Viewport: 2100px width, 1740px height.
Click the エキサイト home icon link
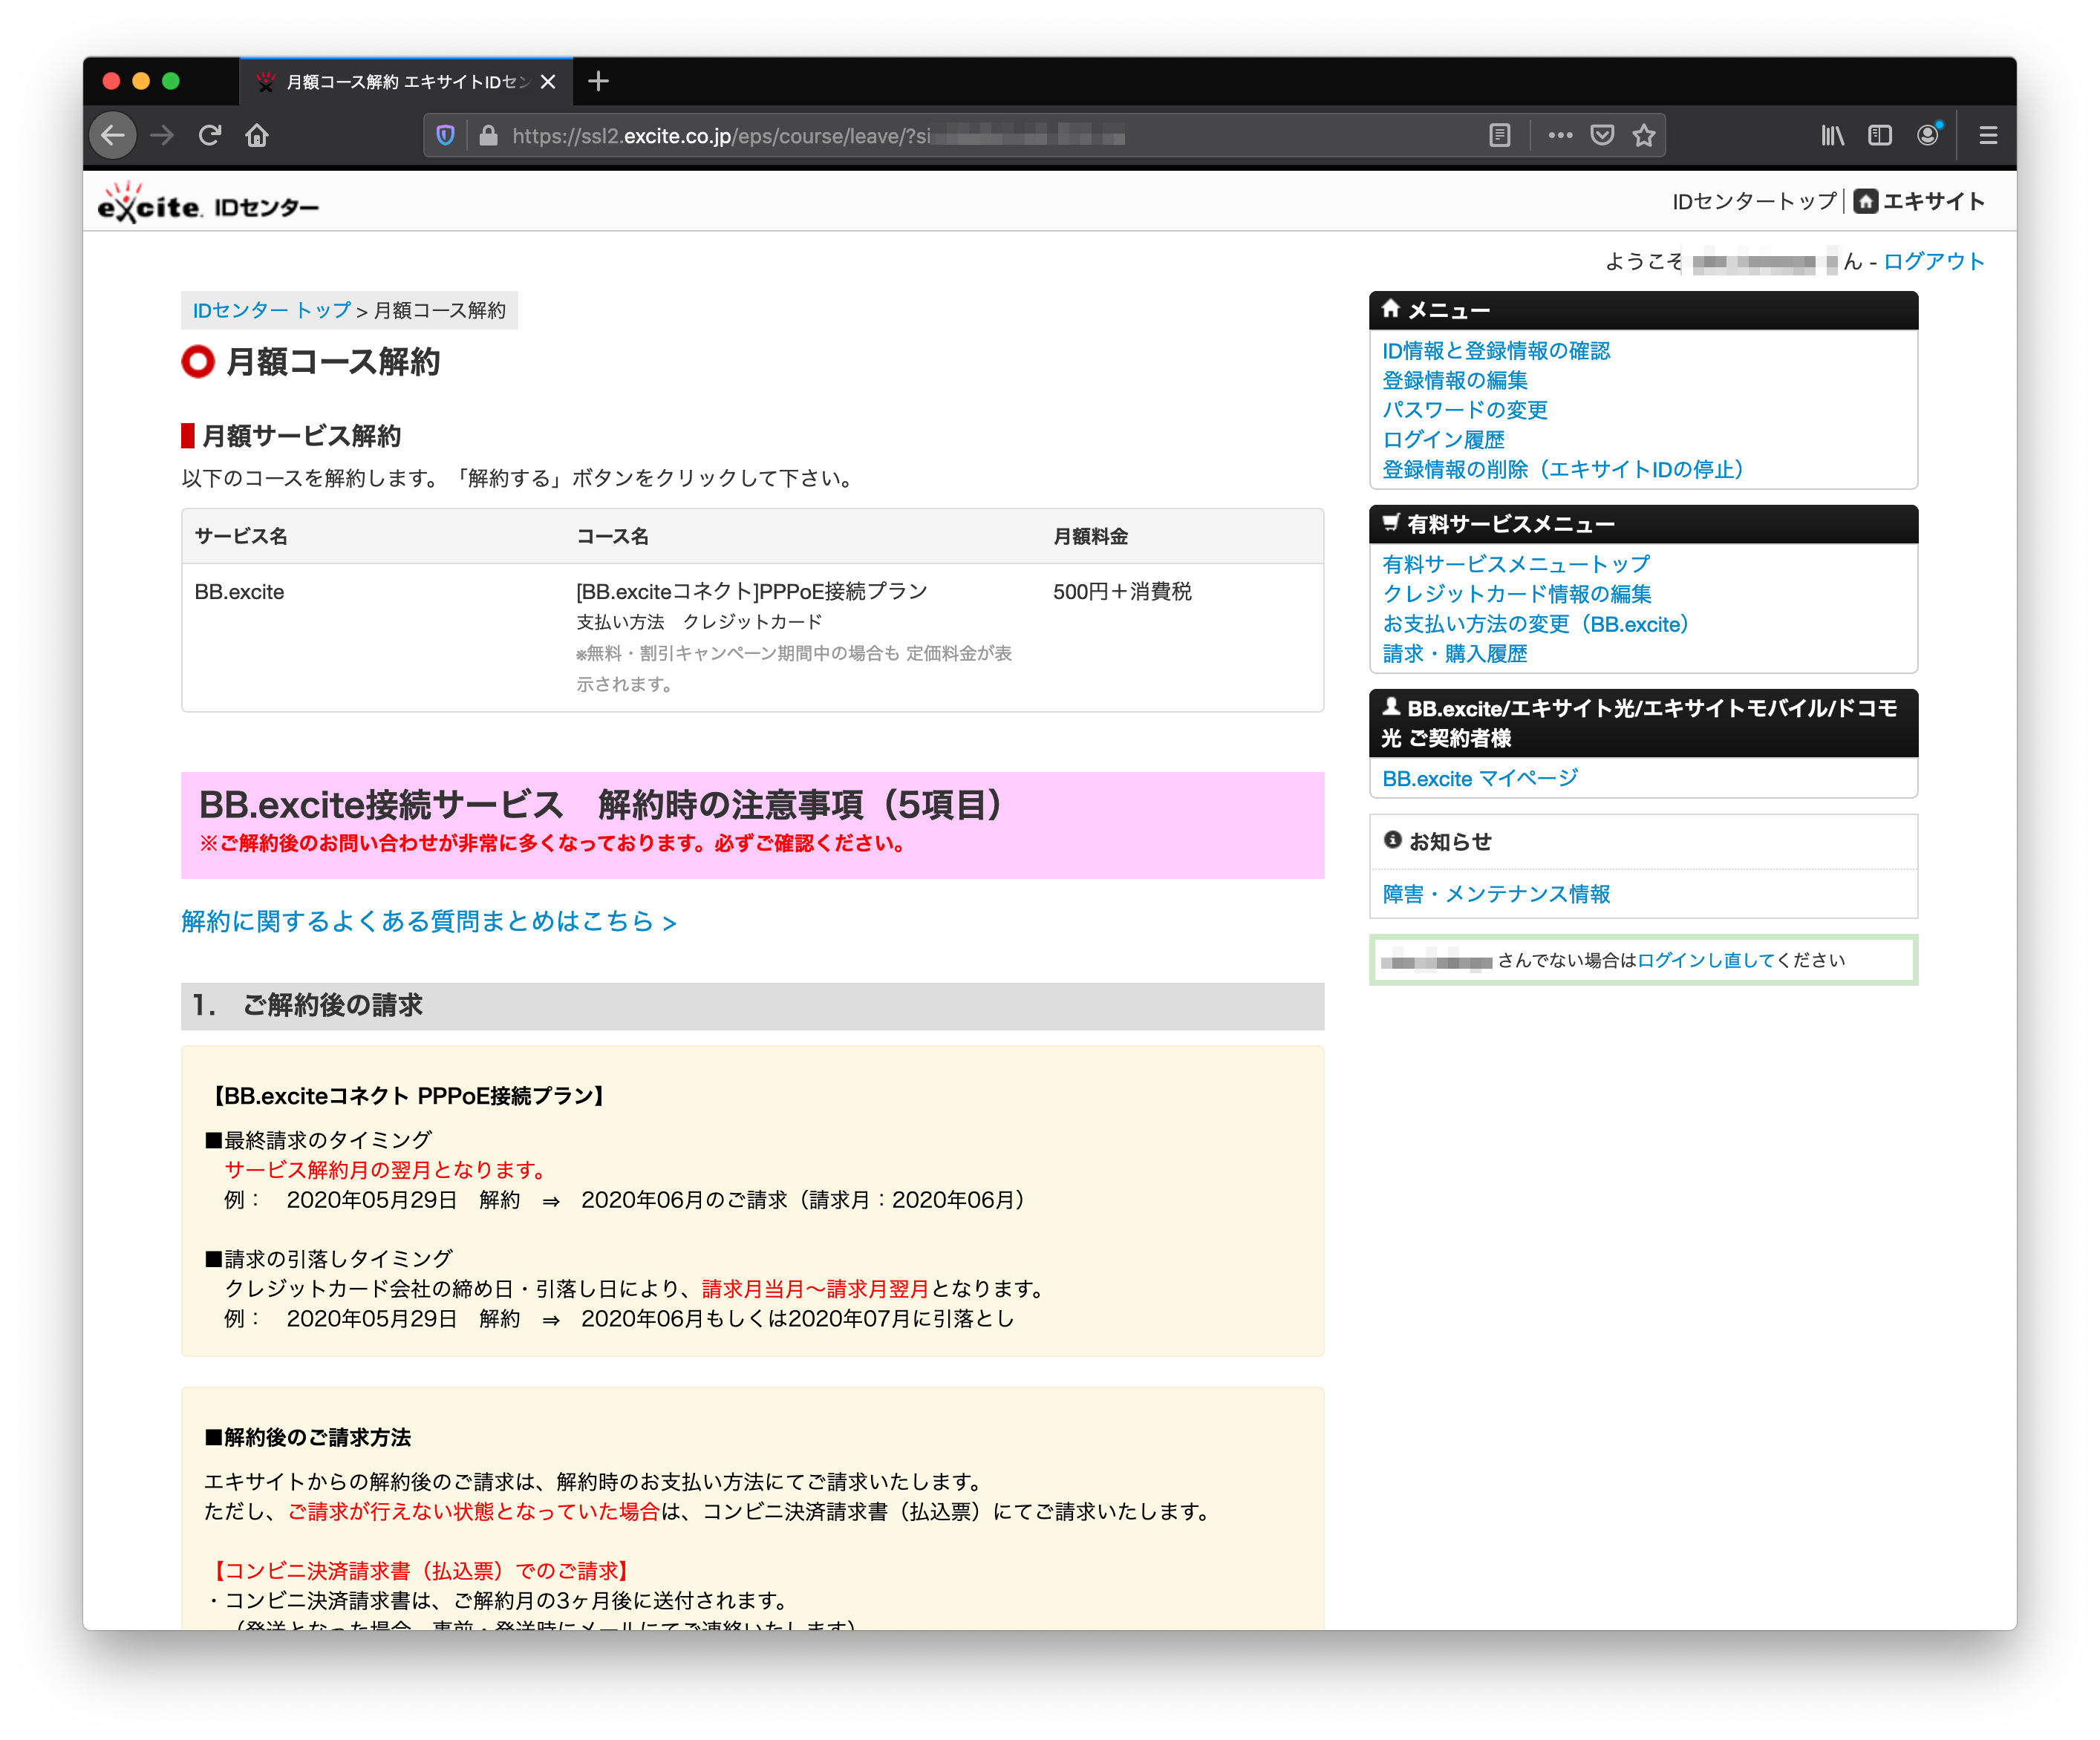point(1919,201)
